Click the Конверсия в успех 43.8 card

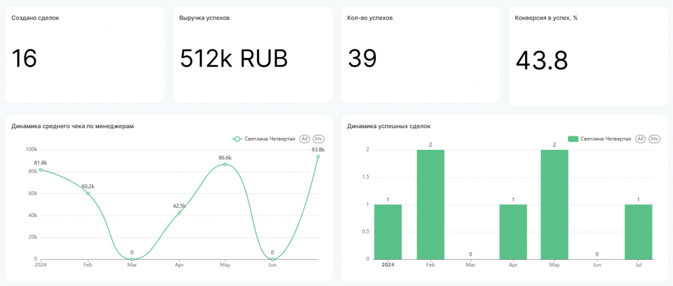(588, 56)
